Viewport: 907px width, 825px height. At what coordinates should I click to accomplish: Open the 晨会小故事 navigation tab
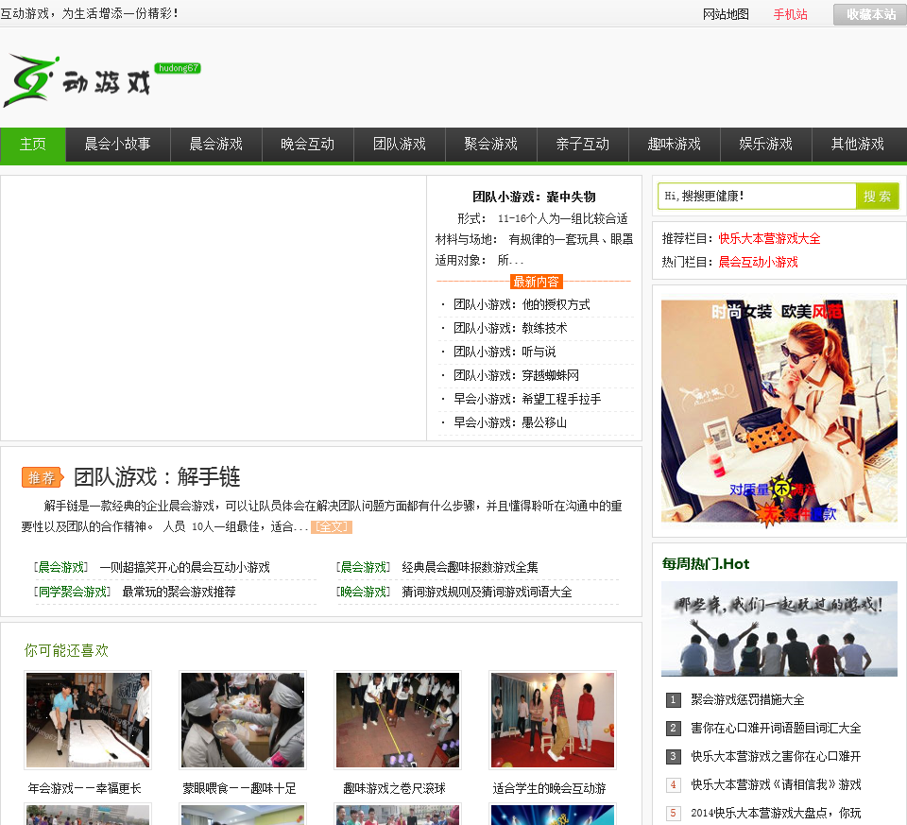(x=118, y=144)
